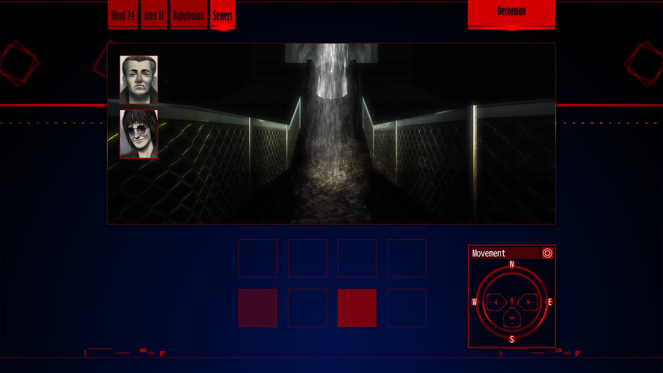
Task: Click the W compass marker
Action: tap(474, 302)
